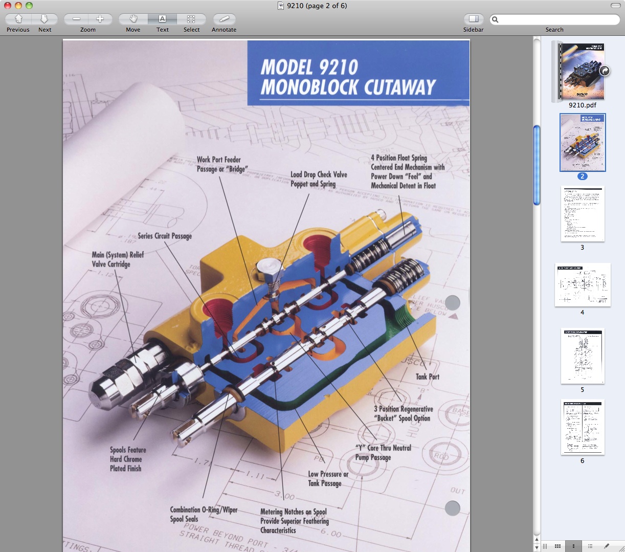Click the Search field

[x=557, y=19]
